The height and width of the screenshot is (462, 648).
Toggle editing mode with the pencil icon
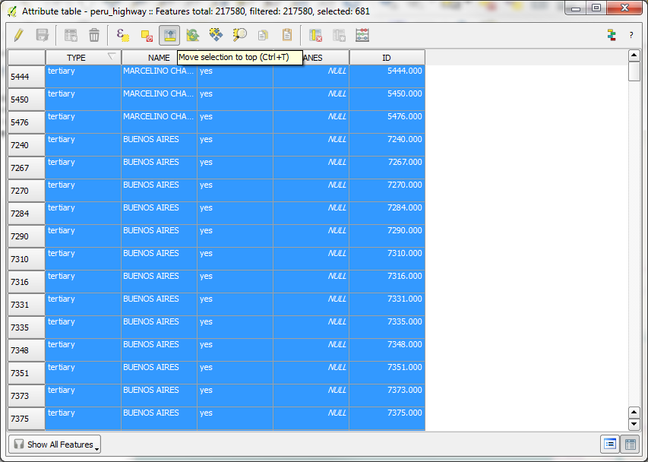click(x=19, y=35)
